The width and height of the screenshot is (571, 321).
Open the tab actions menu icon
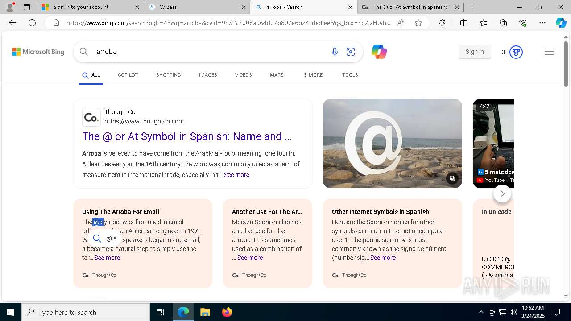27,7
